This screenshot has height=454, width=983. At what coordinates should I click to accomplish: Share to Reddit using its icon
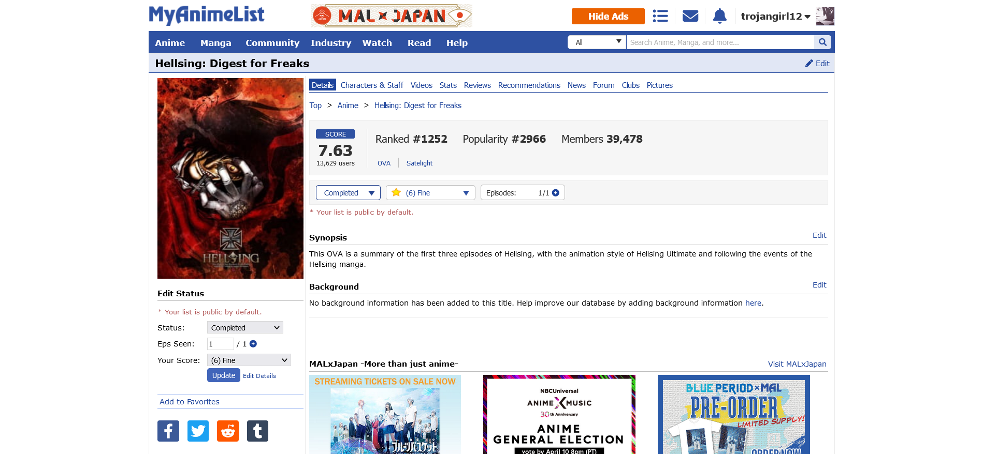[228, 431]
